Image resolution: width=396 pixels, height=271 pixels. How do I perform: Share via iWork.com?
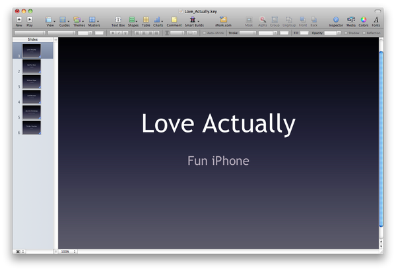pos(223,22)
